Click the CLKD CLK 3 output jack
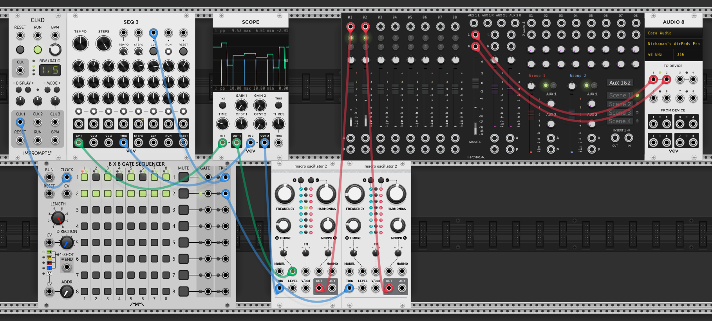This screenshot has width=712, height=321. pos(55,122)
